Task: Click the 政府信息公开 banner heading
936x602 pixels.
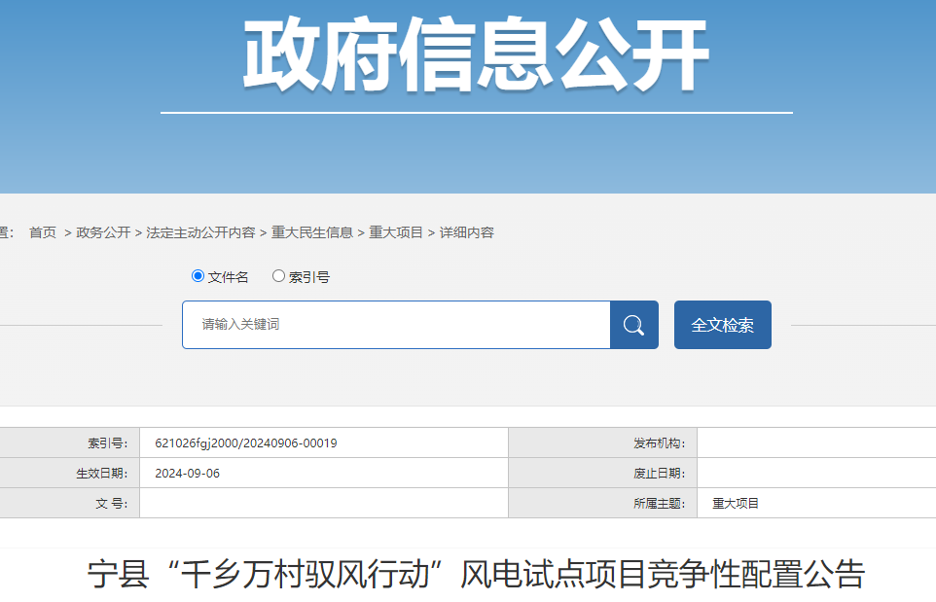Action: pos(468,49)
